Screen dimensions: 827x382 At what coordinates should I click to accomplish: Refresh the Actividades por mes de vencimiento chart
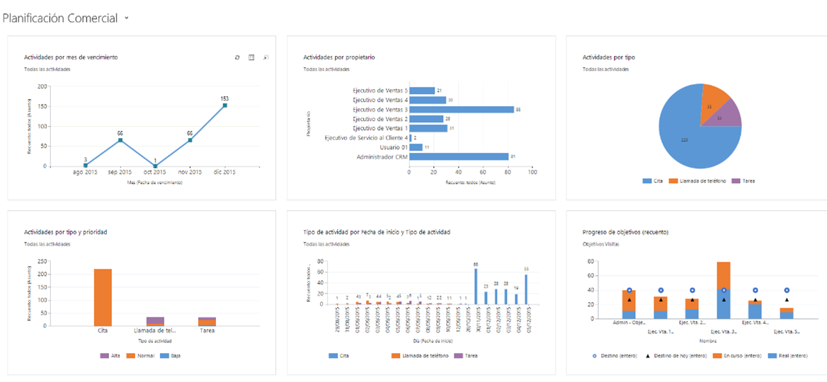coord(237,57)
